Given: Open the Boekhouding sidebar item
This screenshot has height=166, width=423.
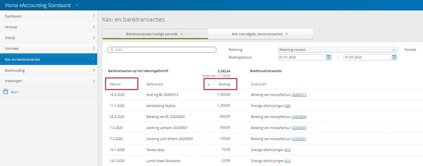Looking at the screenshot, I should tap(49, 70).
